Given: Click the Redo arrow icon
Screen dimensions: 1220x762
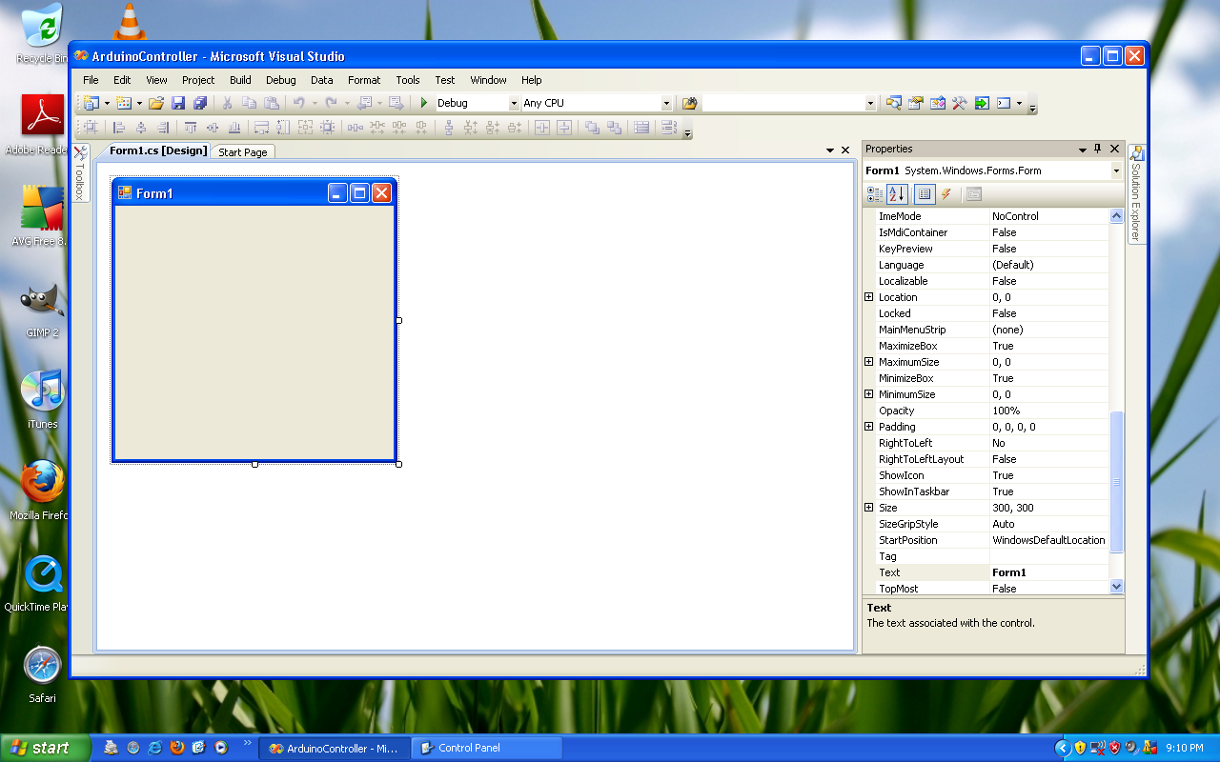Looking at the screenshot, I should [x=331, y=103].
